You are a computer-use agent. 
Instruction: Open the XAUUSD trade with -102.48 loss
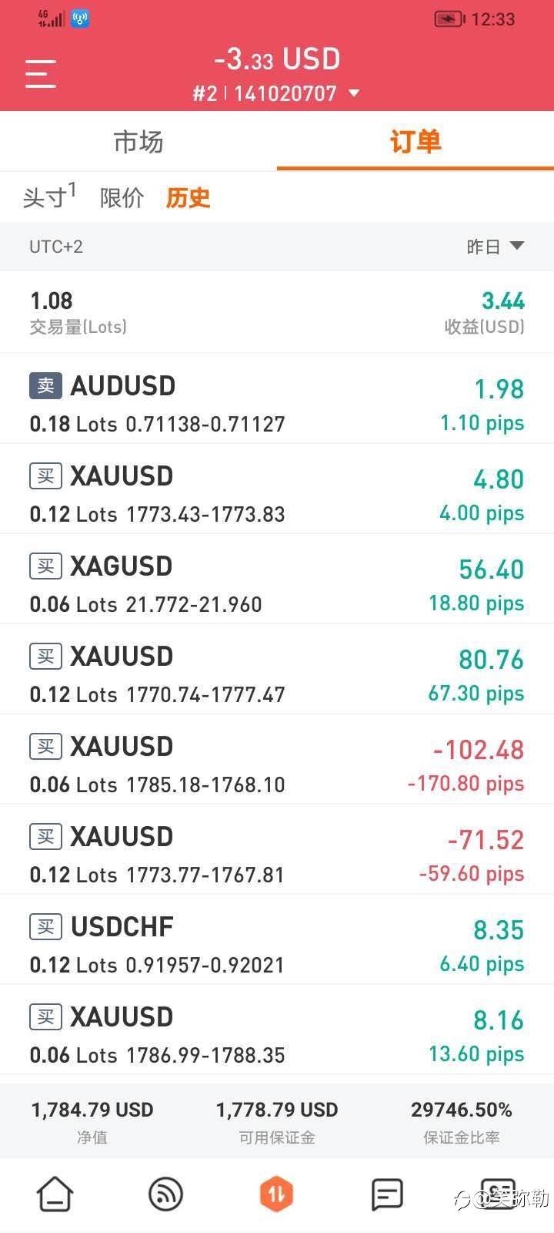point(277,760)
